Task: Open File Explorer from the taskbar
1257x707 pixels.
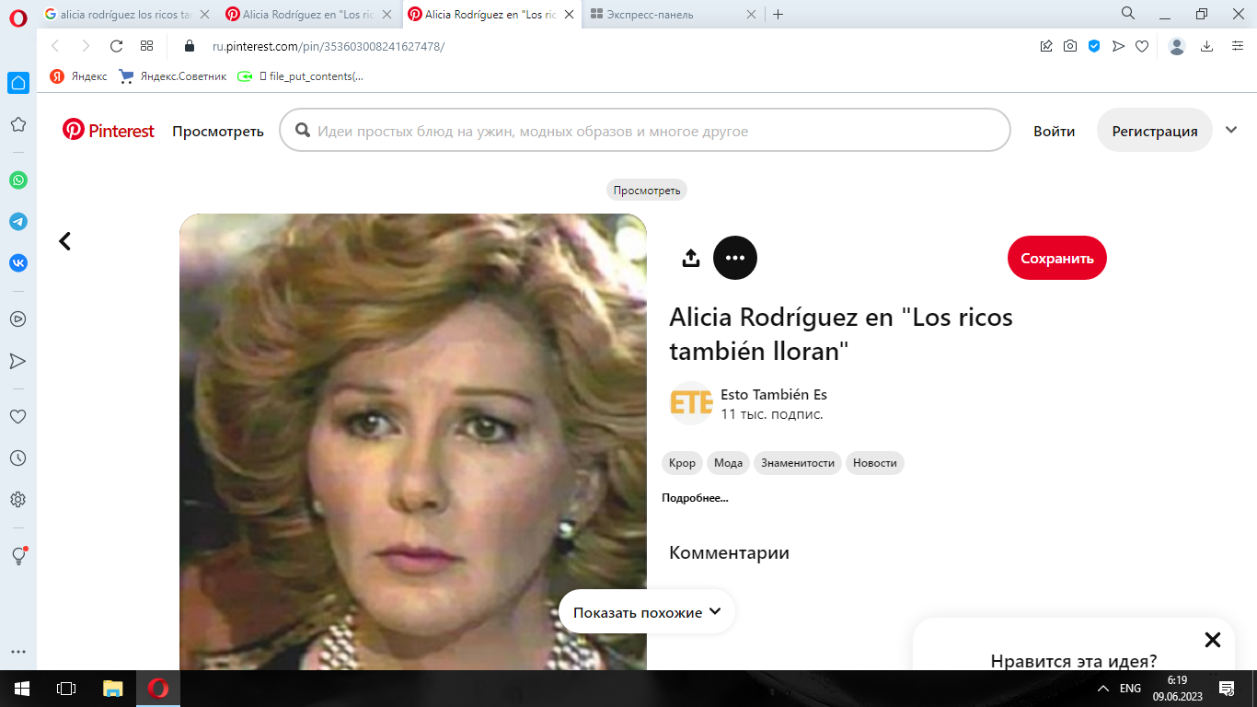Action: coord(112,689)
